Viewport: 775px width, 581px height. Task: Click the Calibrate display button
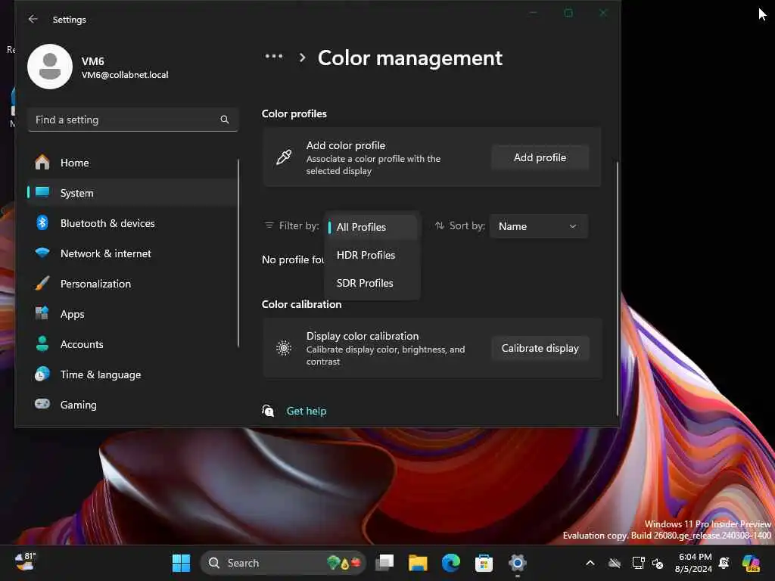[540, 348]
